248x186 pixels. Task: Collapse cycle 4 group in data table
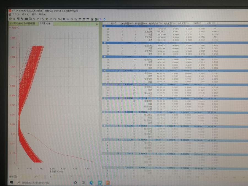click(104, 71)
